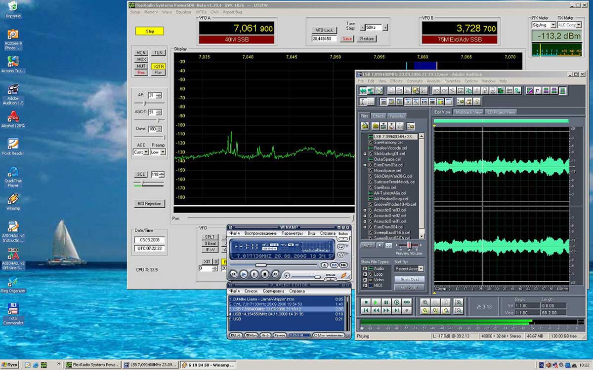Toggle the MUT mute button in PowerSDR

point(141,66)
